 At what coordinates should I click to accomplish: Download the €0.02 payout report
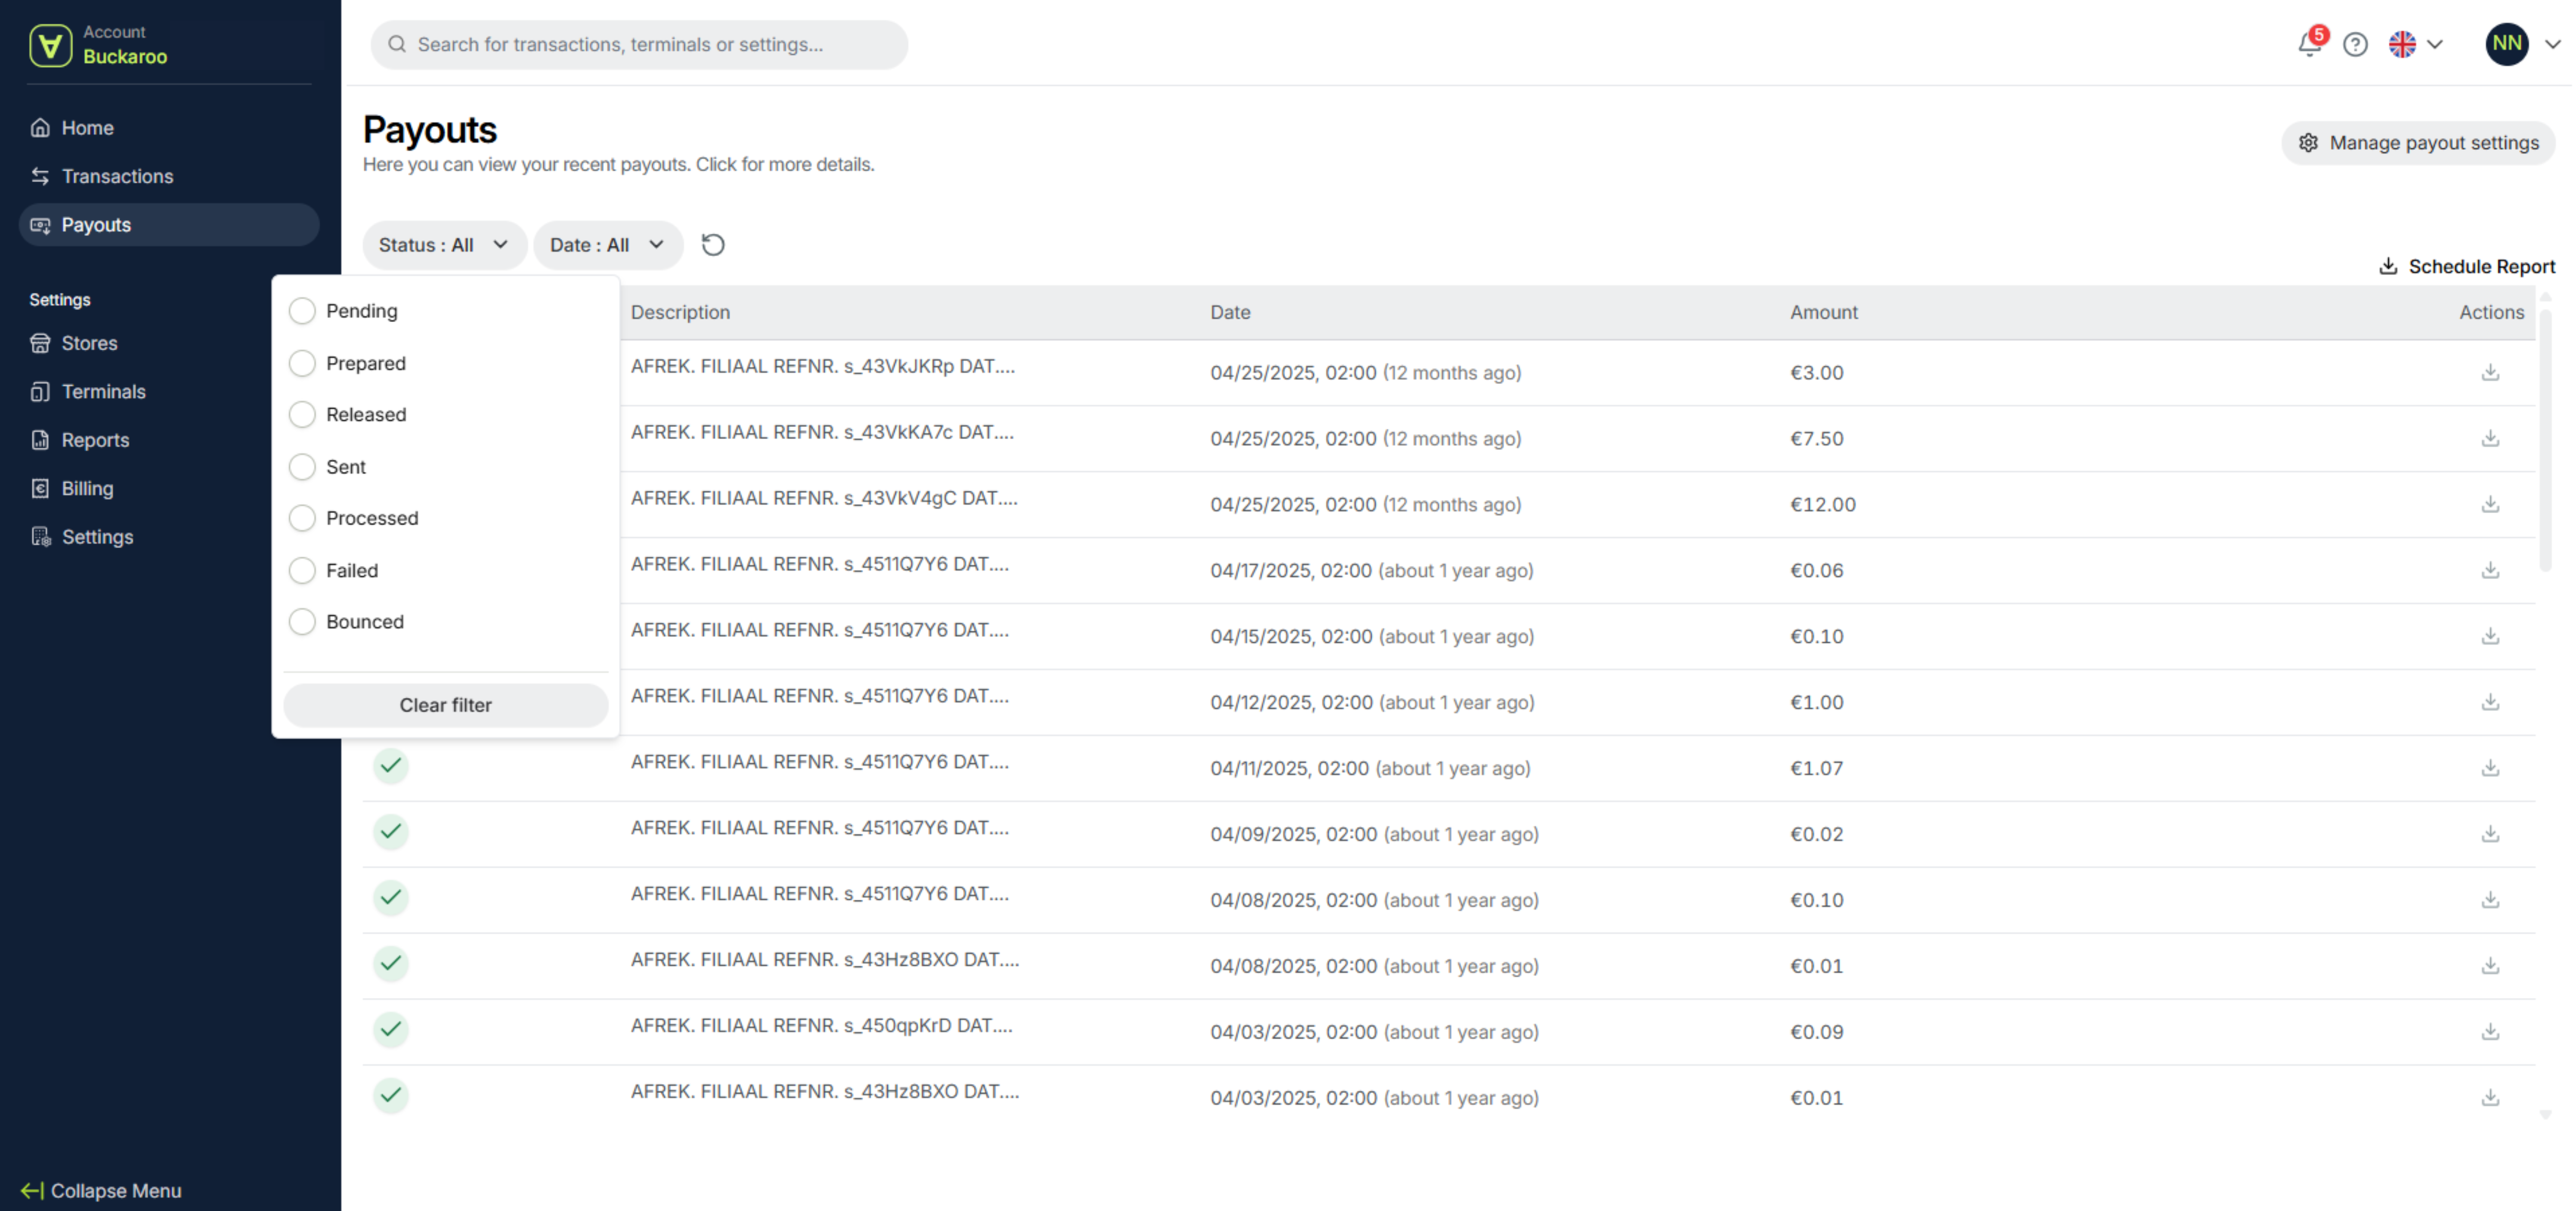(2490, 834)
